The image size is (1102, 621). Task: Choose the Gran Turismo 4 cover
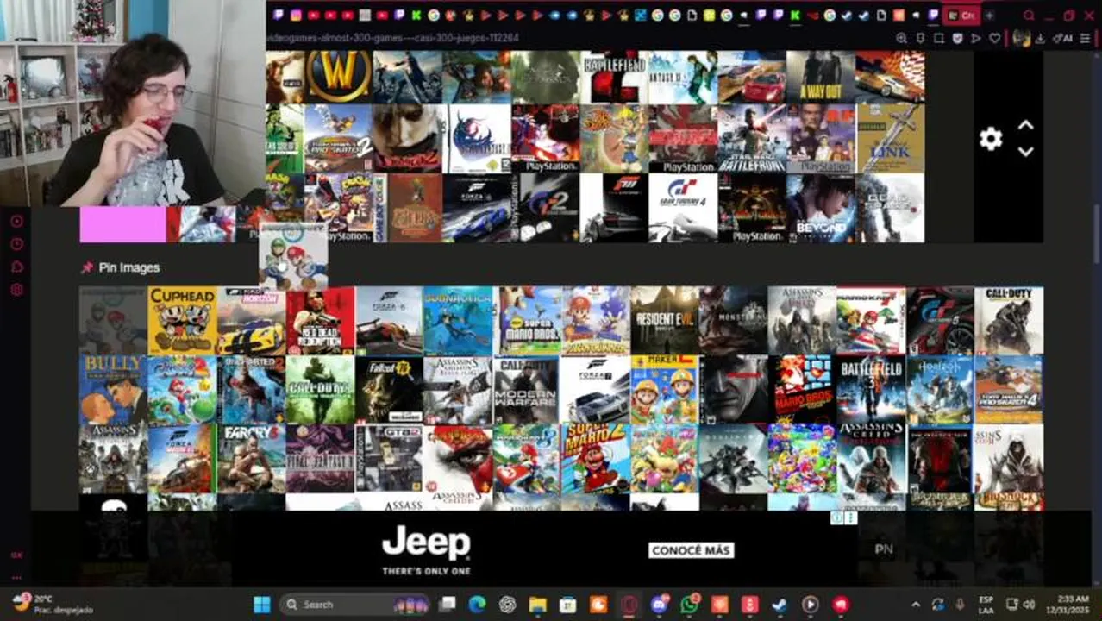(683, 208)
